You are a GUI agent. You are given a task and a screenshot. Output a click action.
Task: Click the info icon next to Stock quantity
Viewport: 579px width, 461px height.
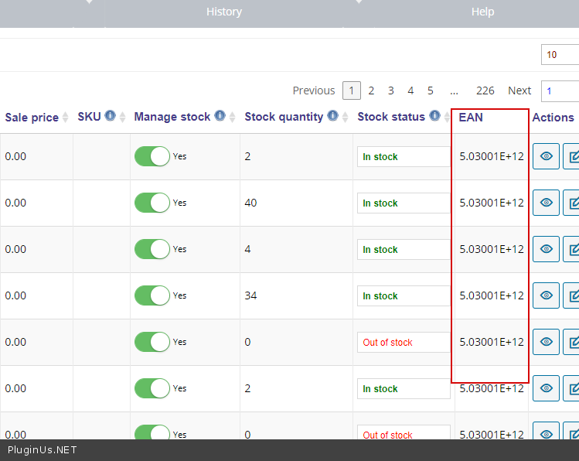click(x=333, y=116)
